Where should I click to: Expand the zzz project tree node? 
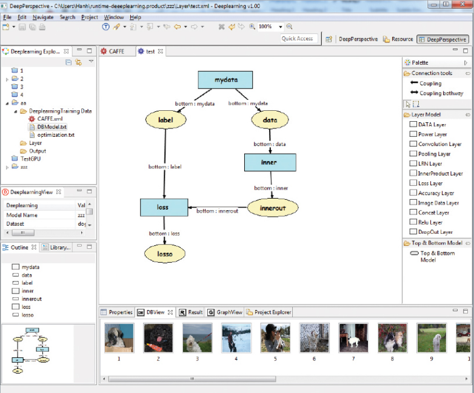click(7, 167)
